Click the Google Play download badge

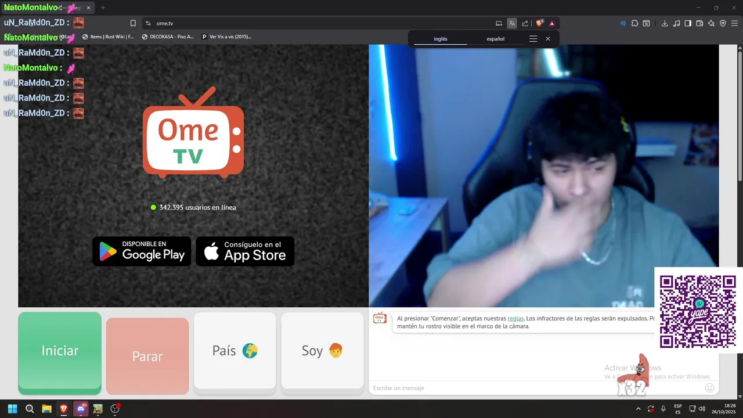142,251
